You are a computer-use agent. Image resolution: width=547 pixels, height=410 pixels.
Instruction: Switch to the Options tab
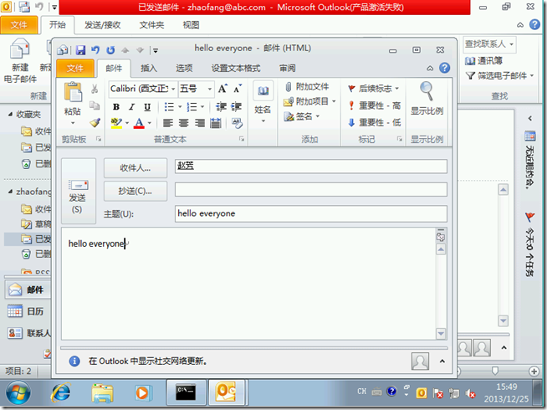pyautogui.click(x=184, y=69)
